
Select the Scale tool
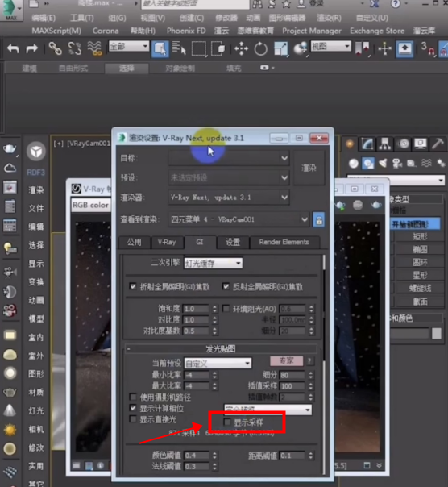pos(280,48)
